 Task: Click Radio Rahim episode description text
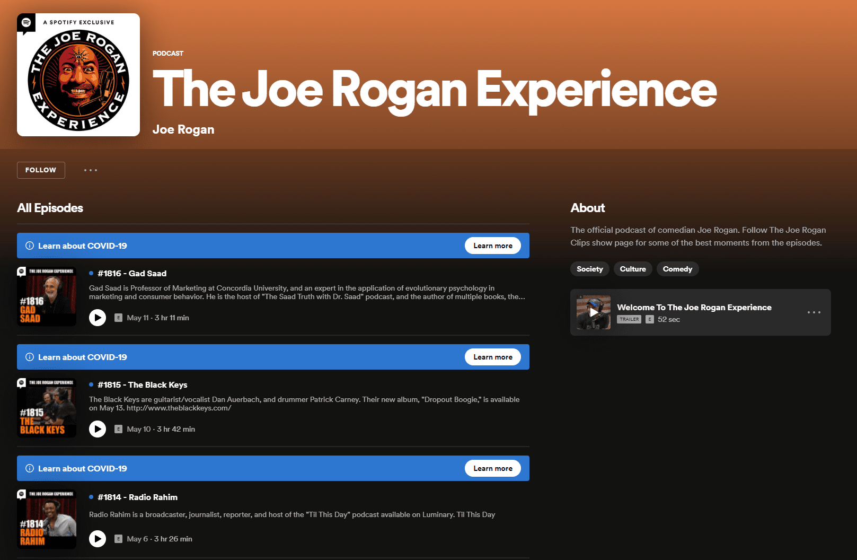click(x=292, y=514)
